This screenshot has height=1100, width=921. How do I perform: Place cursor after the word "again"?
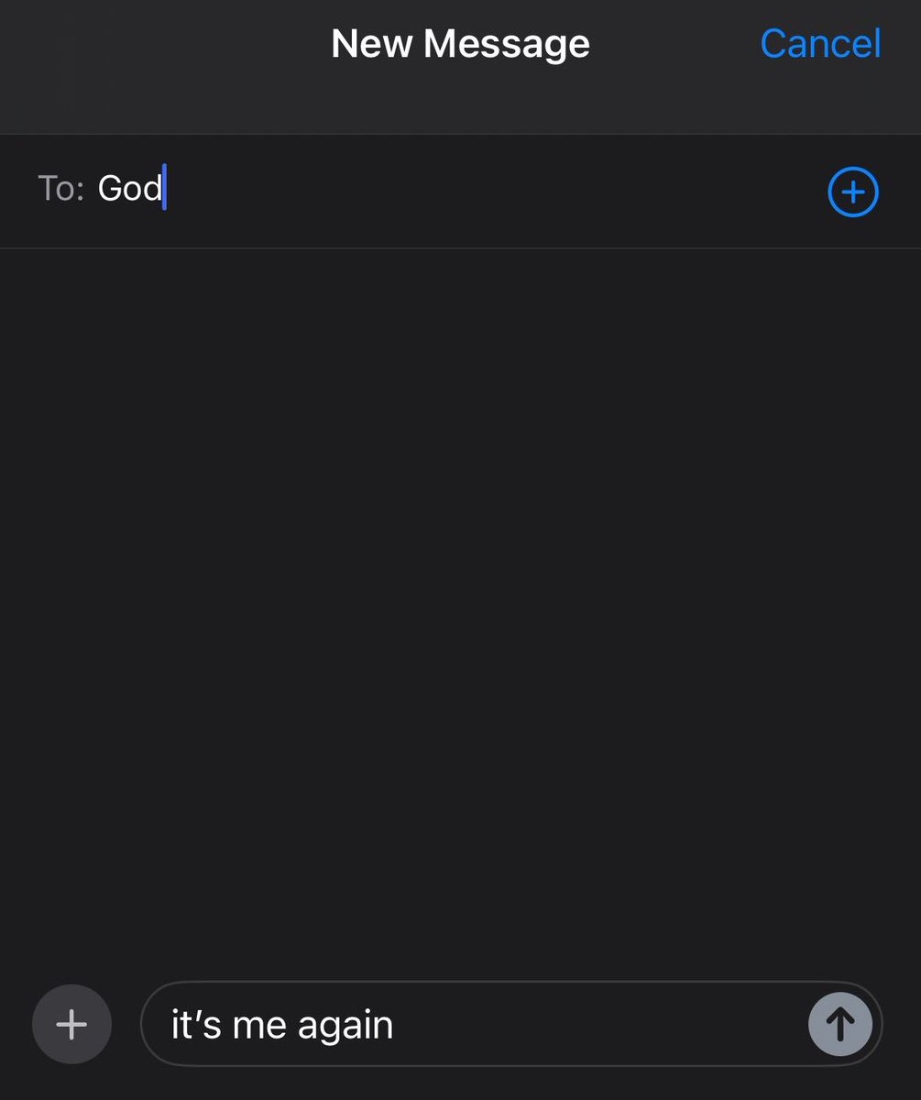(x=395, y=1025)
